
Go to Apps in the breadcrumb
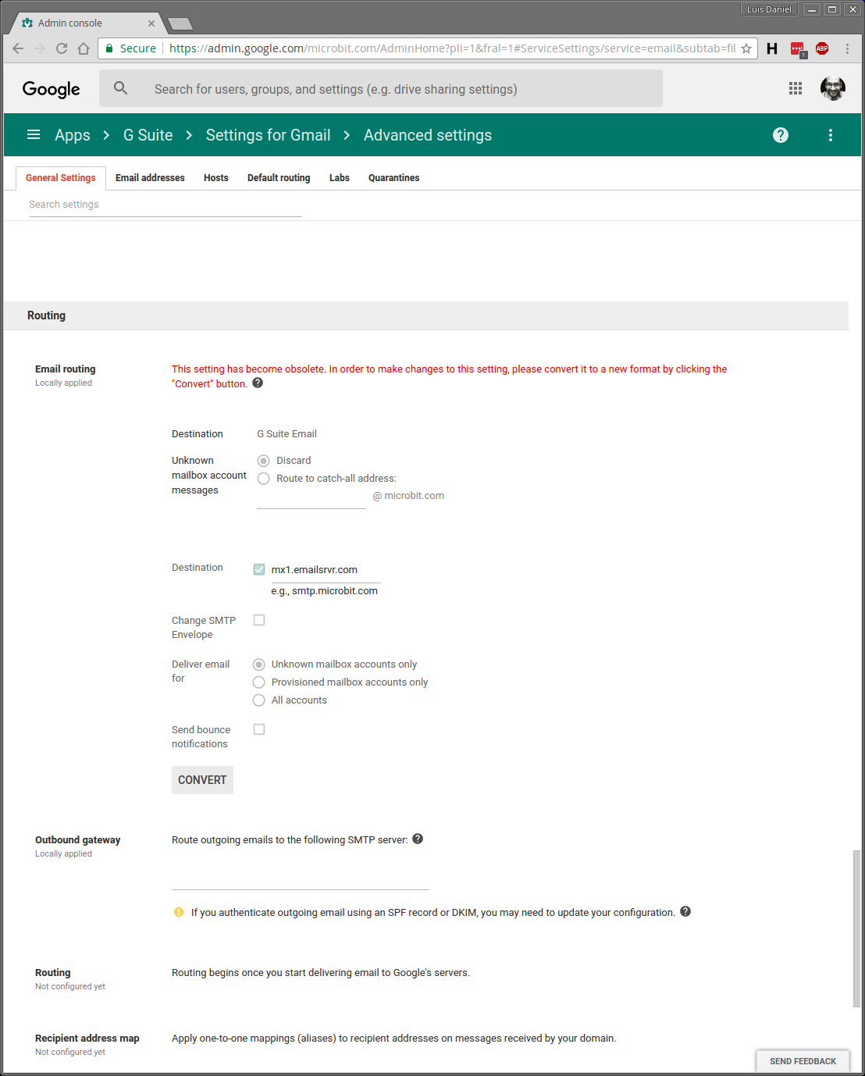point(73,135)
